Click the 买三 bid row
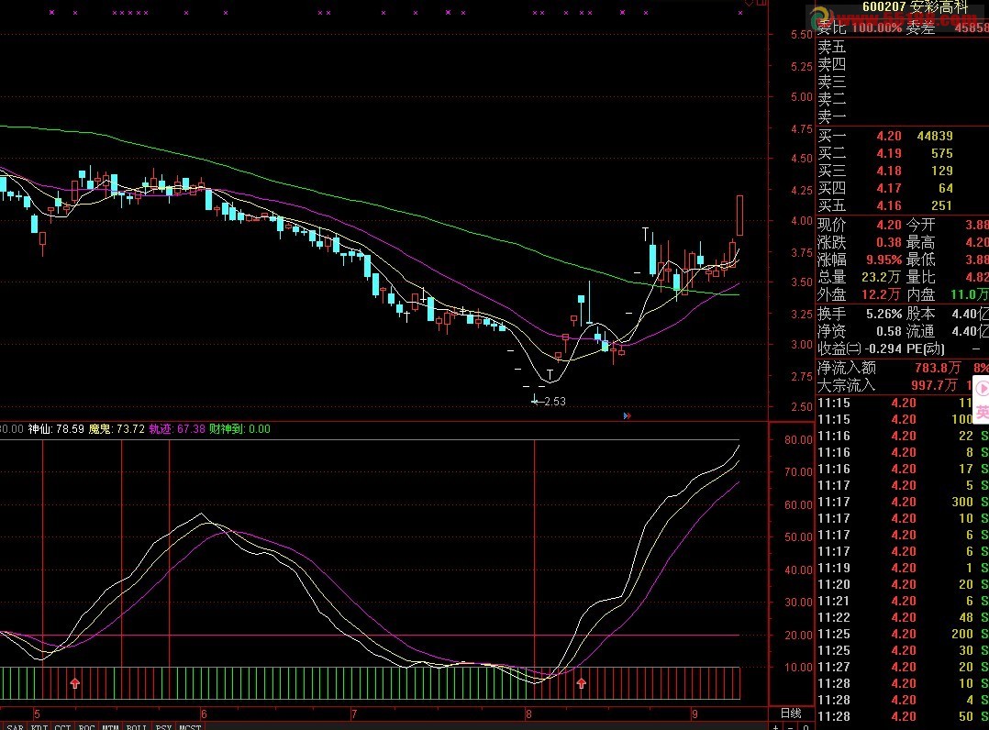The width and height of the screenshot is (989, 730). point(903,171)
